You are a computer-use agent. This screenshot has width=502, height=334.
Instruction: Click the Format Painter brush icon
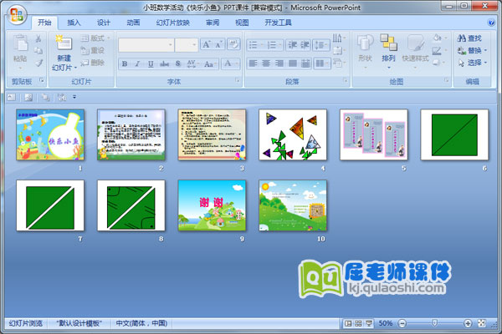38,63
